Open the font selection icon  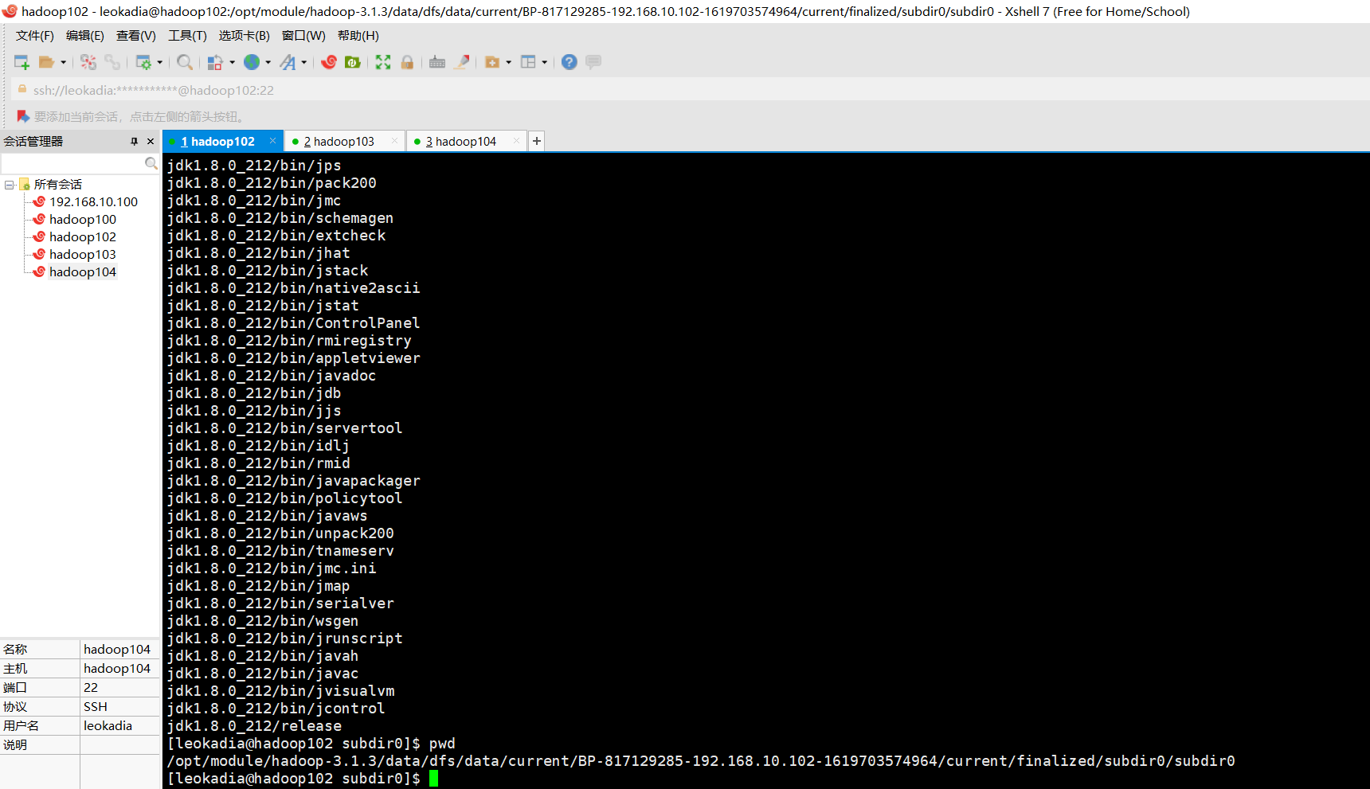pyautogui.click(x=288, y=62)
